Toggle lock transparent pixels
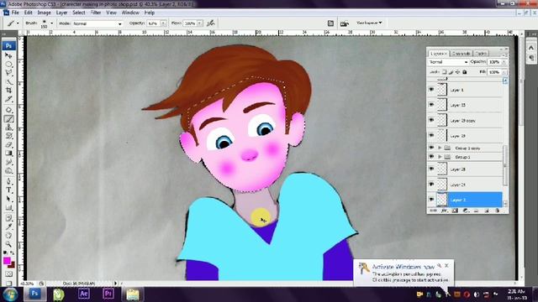538x302 pixels. (x=445, y=72)
